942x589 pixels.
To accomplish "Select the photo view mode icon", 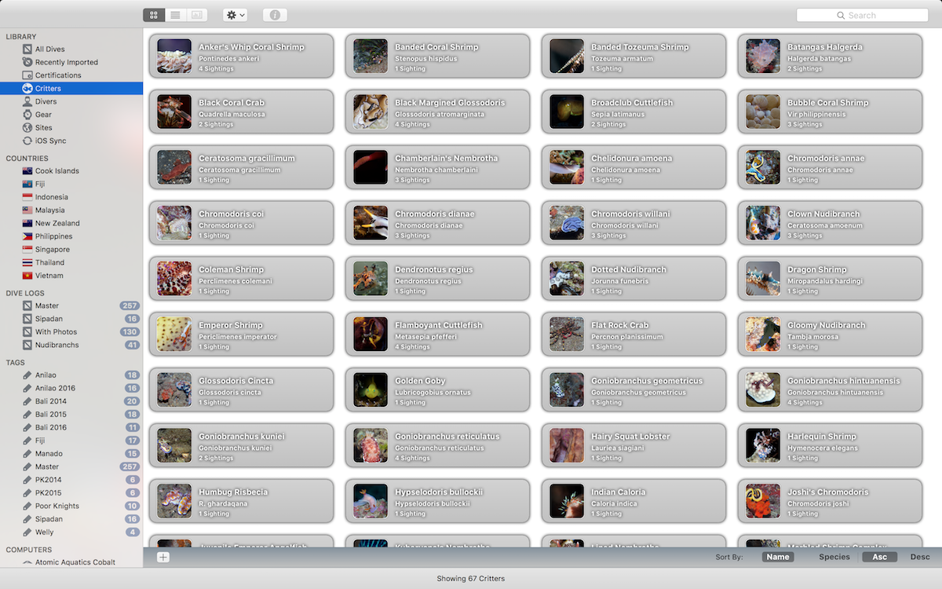I will [196, 15].
